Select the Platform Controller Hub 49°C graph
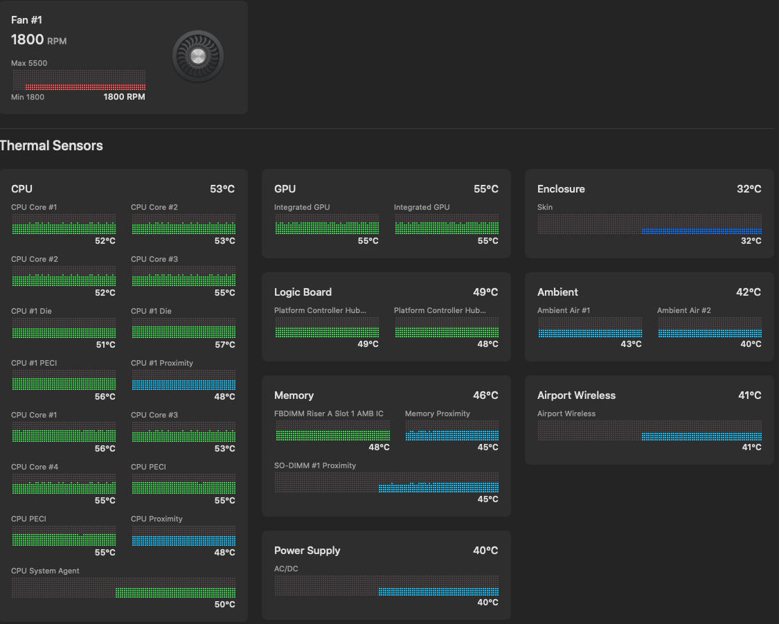 (x=327, y=328)
